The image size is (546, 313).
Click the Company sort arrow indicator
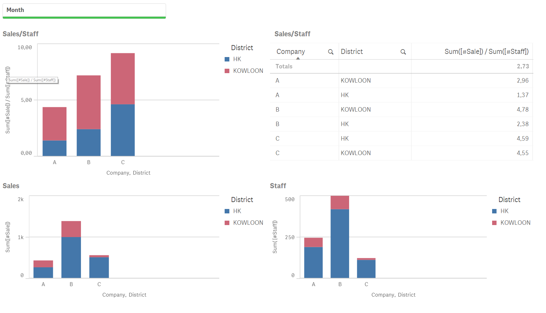tap(298, 58)
